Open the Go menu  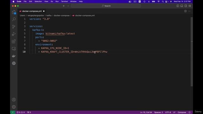click(52, 2)
